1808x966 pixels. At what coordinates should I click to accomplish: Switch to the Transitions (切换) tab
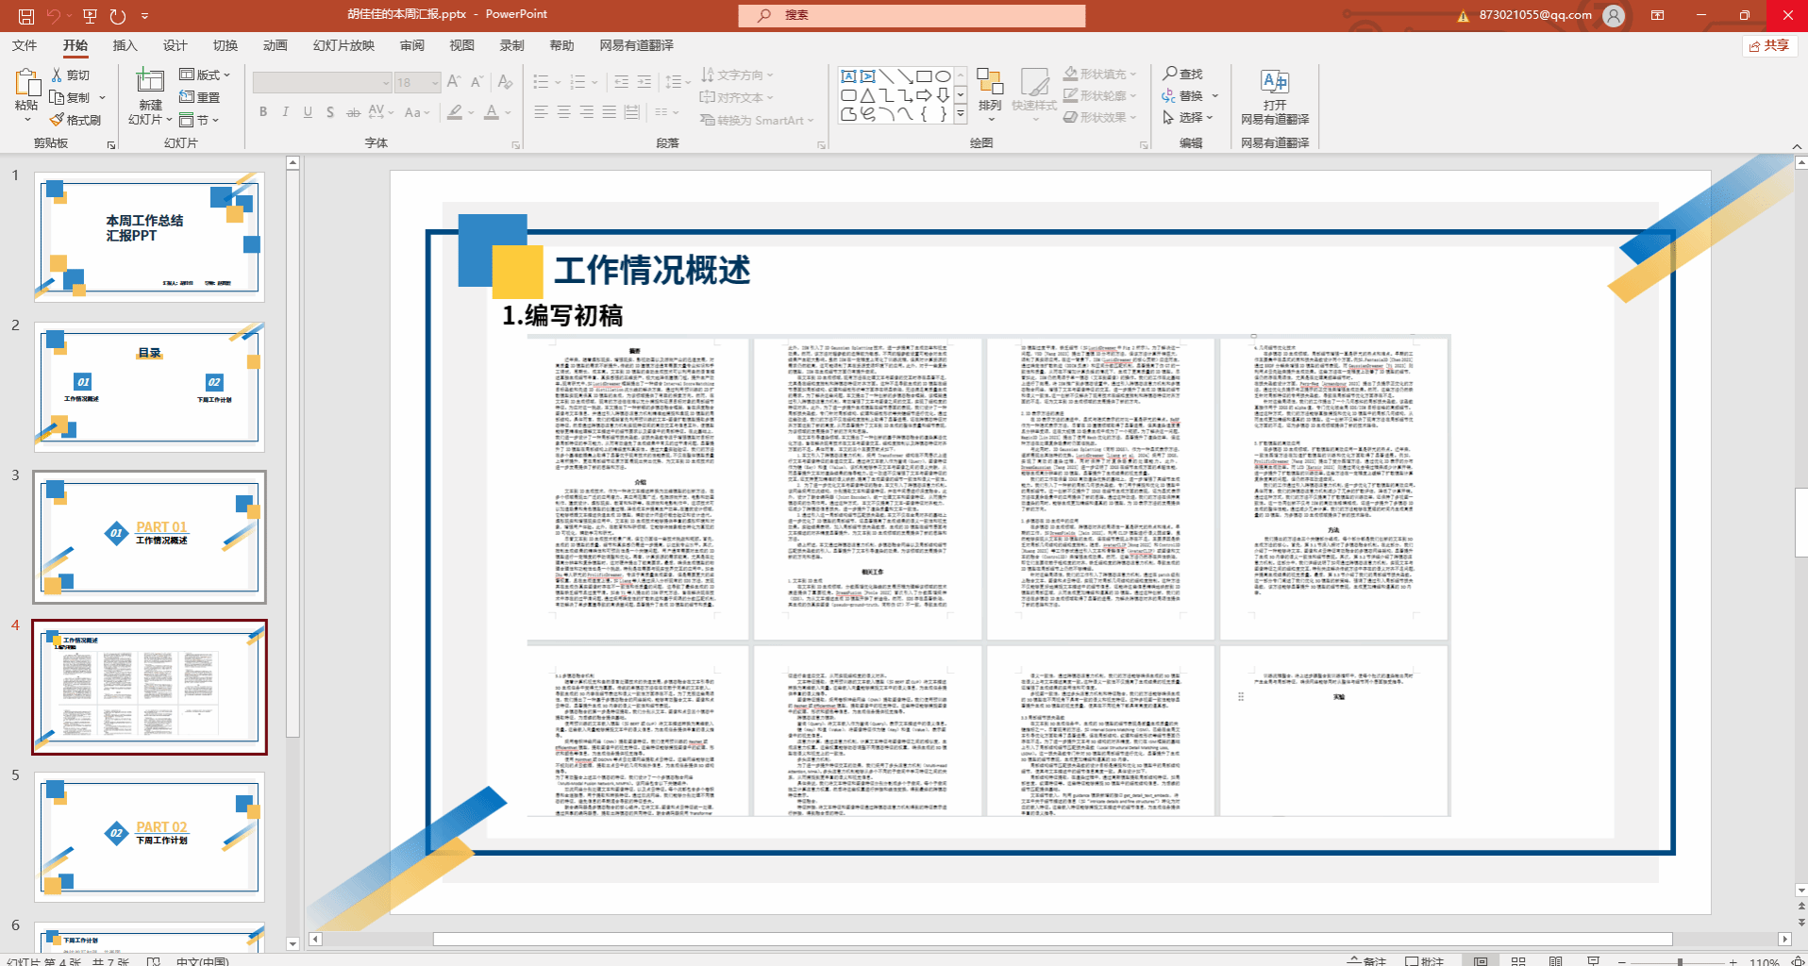[225, 45]
